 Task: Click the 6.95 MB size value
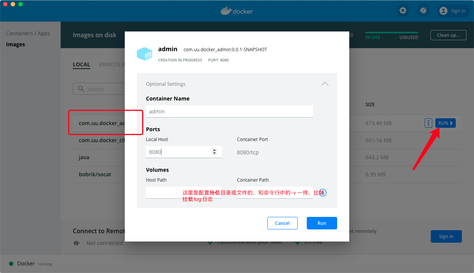pos(375,174)
